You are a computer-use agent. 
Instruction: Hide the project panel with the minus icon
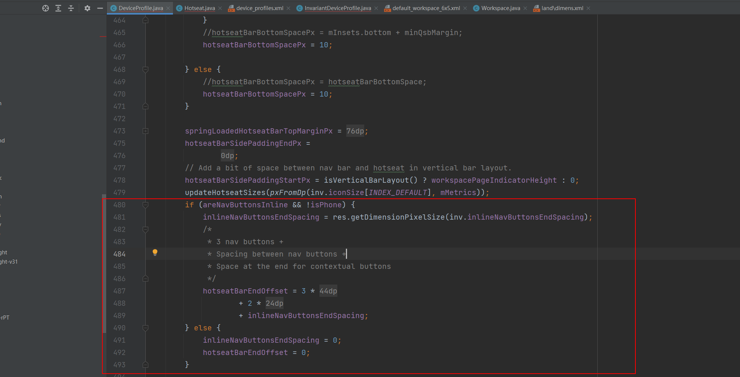(x=100, y=8)
